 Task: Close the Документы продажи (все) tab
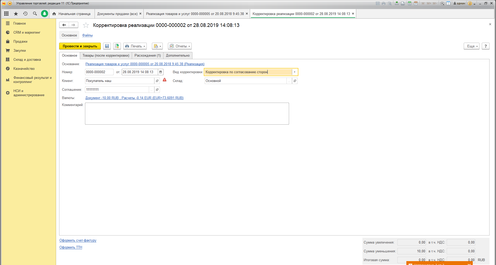click(x=140, y=14)
